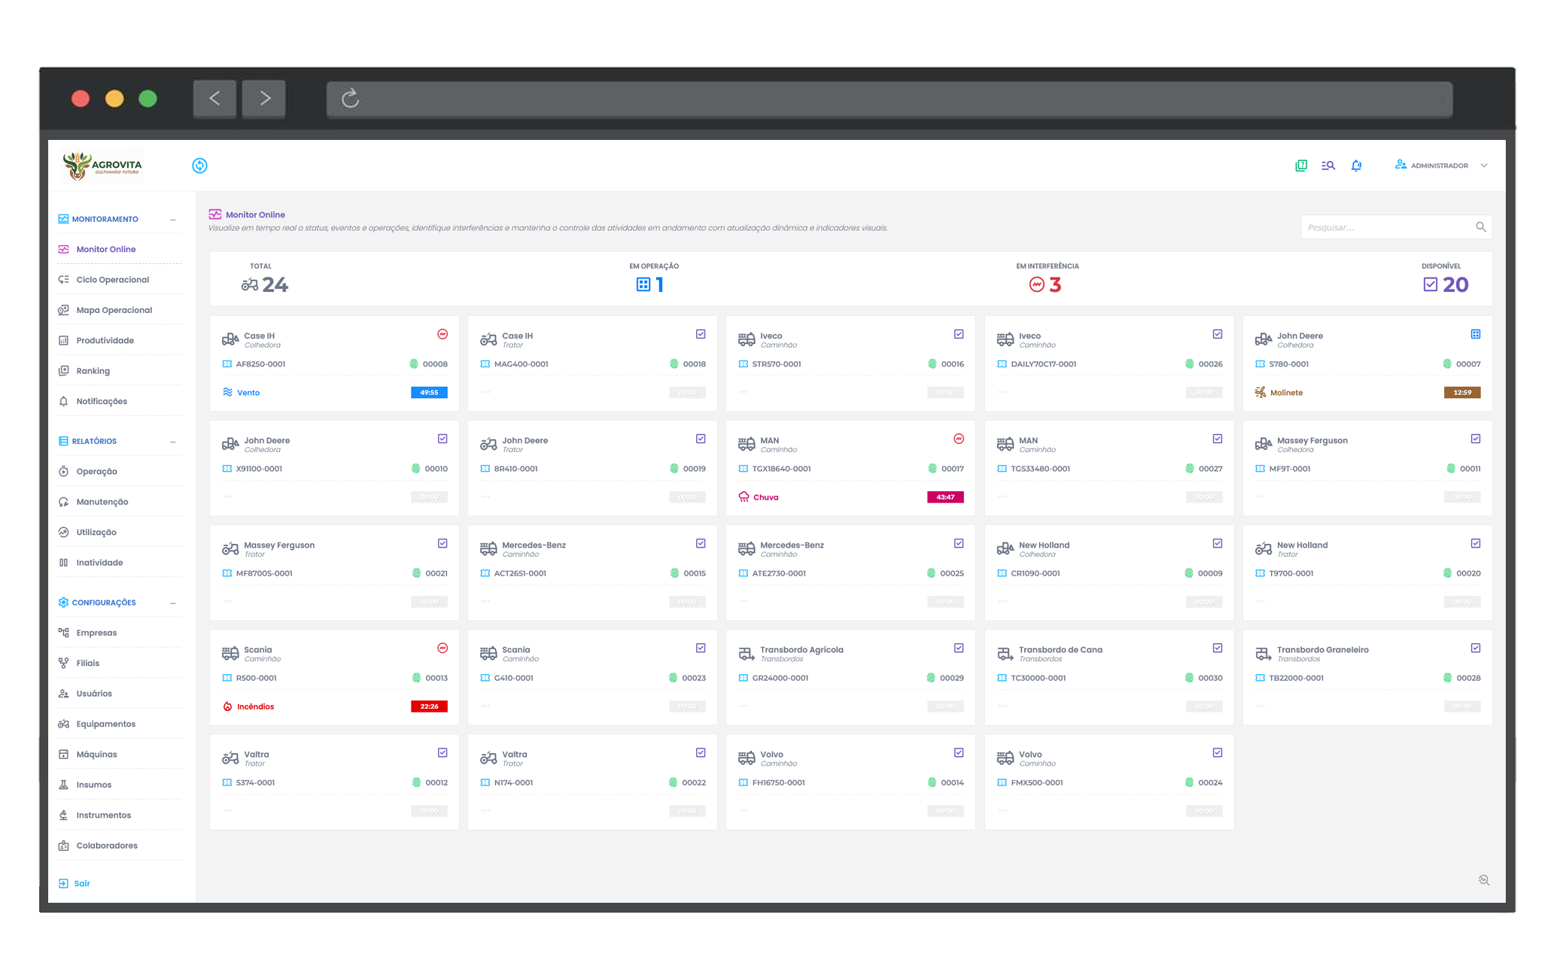Open the Mapa Operacional view

coord(114,309)
